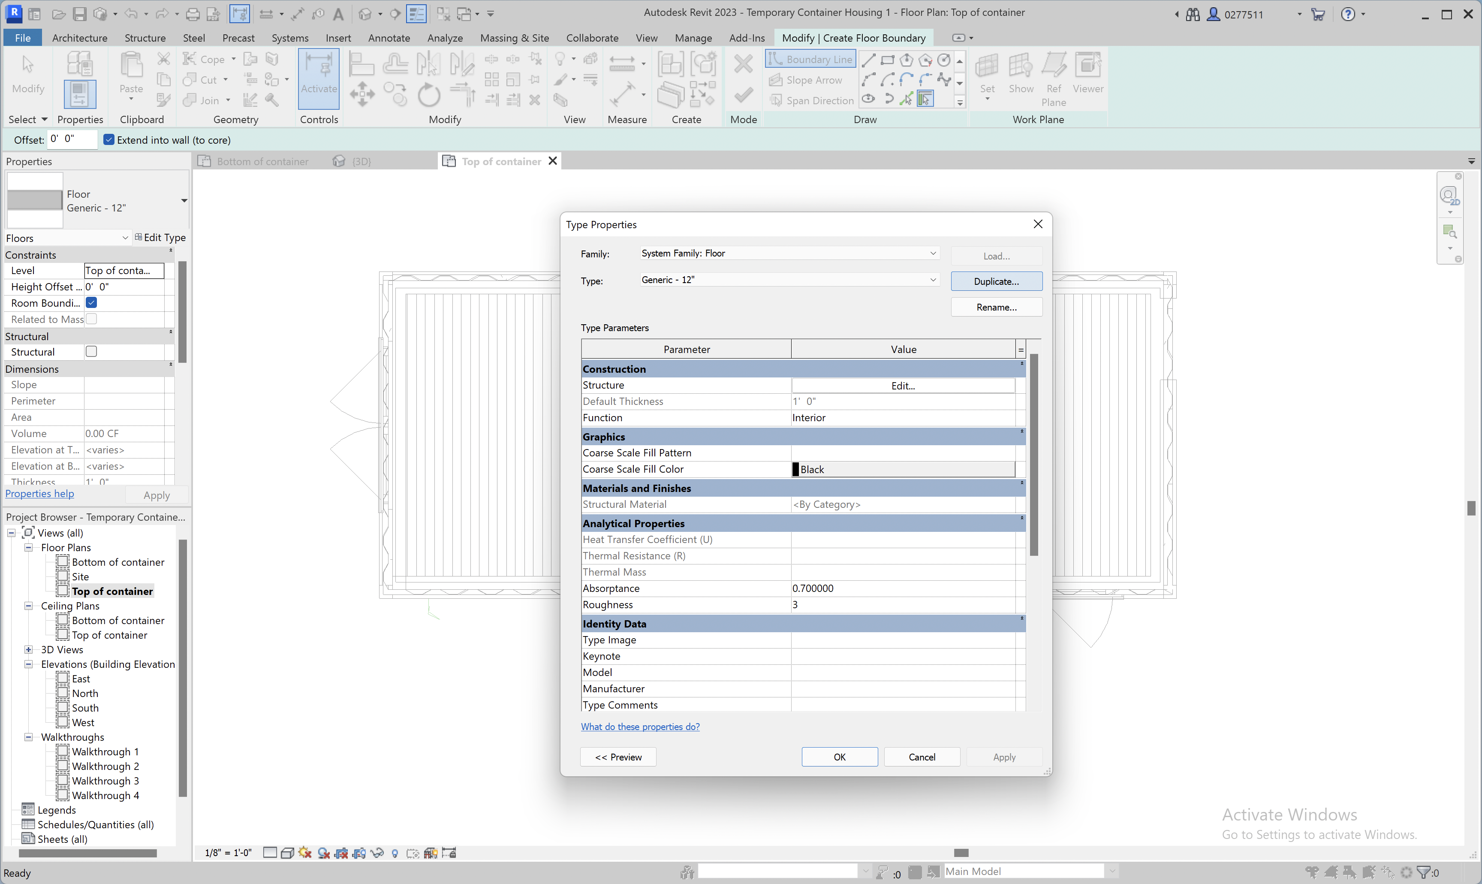Click the Search binoculars icon

[1193, 14]
